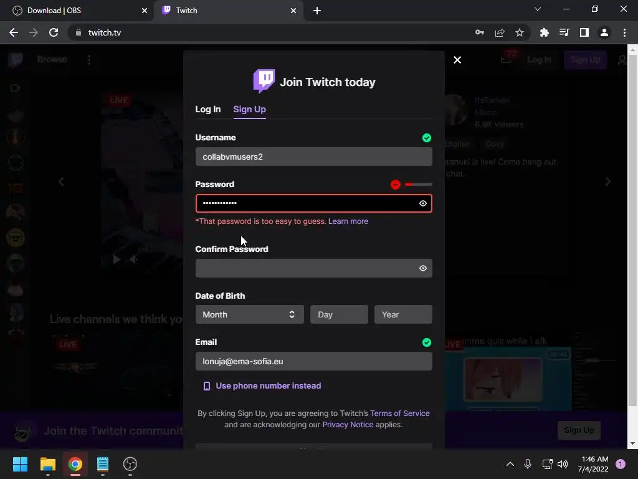Screen dimensions: 638x479
Task: Bookmark this page with the star icon
Action: tap(520, 32)
